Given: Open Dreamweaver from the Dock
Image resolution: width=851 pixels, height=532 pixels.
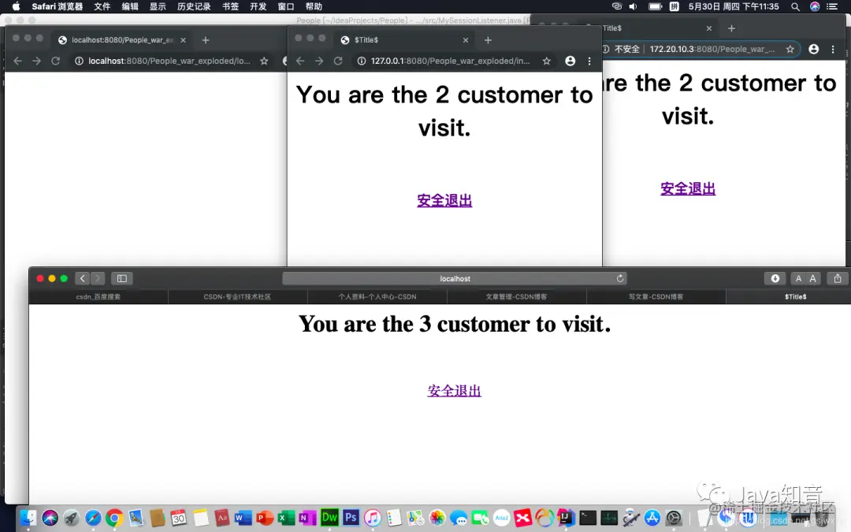Looking at the screenshot, I should pyautogui.click(x=329, y=517).
